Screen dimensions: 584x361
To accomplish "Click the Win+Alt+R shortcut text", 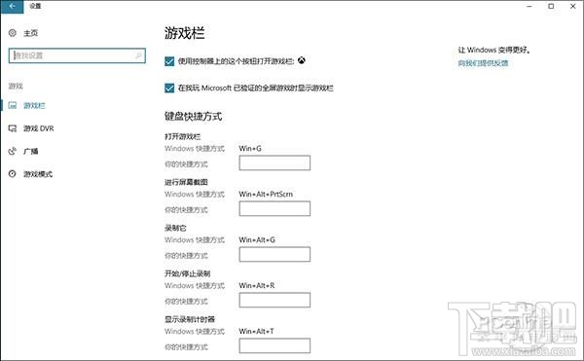I will pyautogui.click(x=257, y=285).
